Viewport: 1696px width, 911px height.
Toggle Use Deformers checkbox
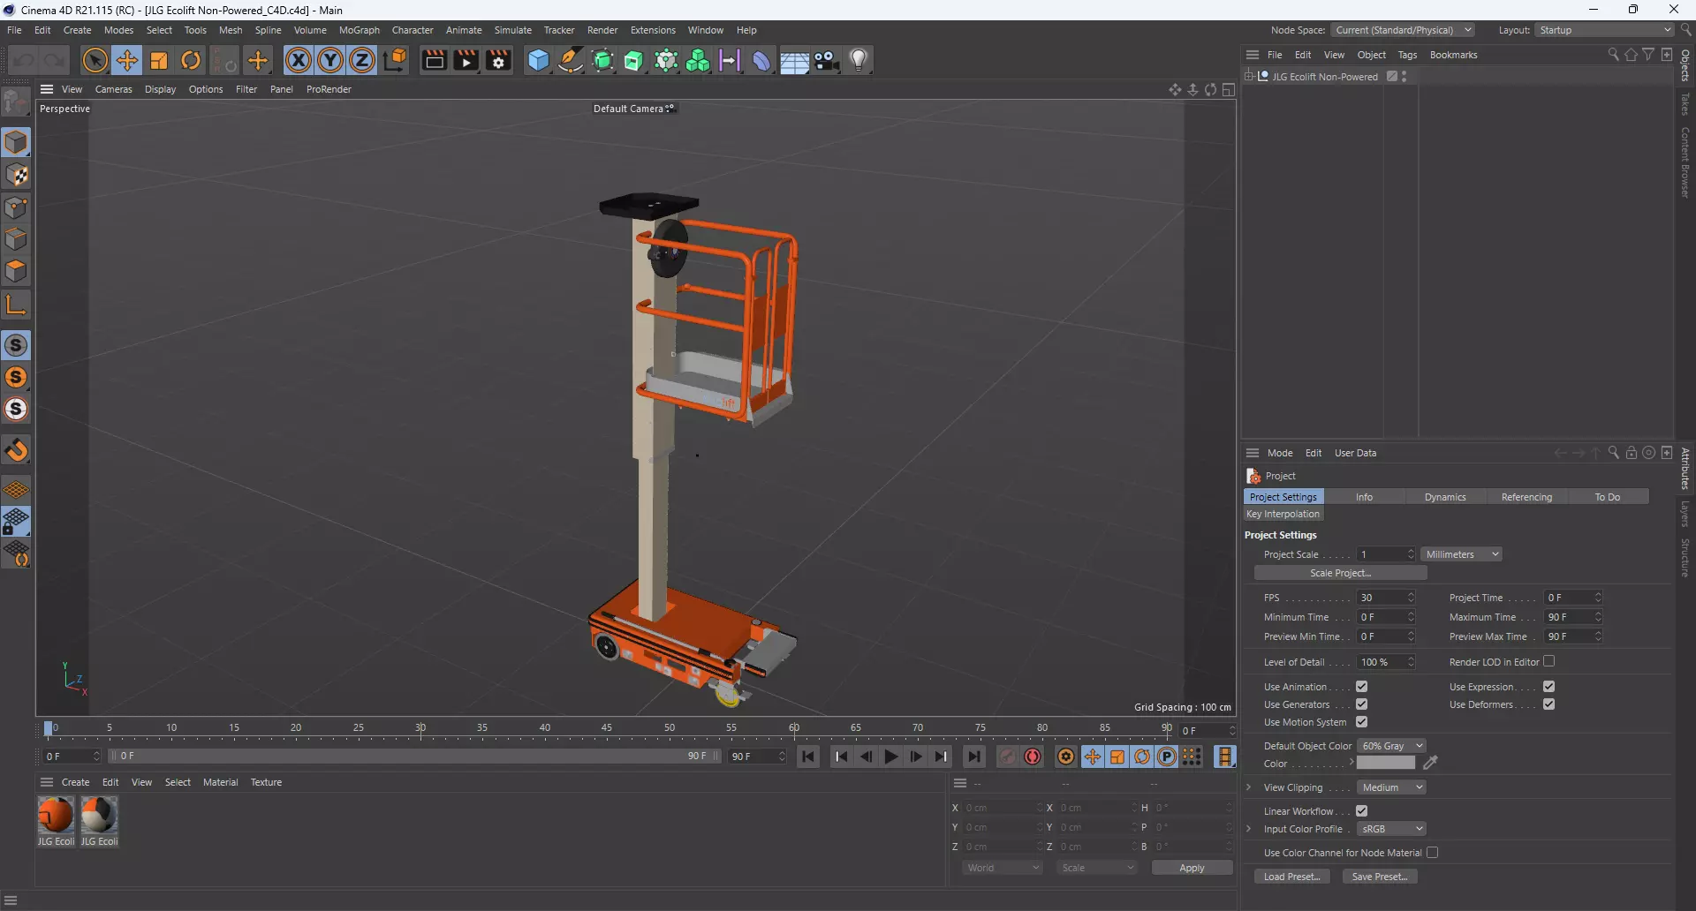1548,704
